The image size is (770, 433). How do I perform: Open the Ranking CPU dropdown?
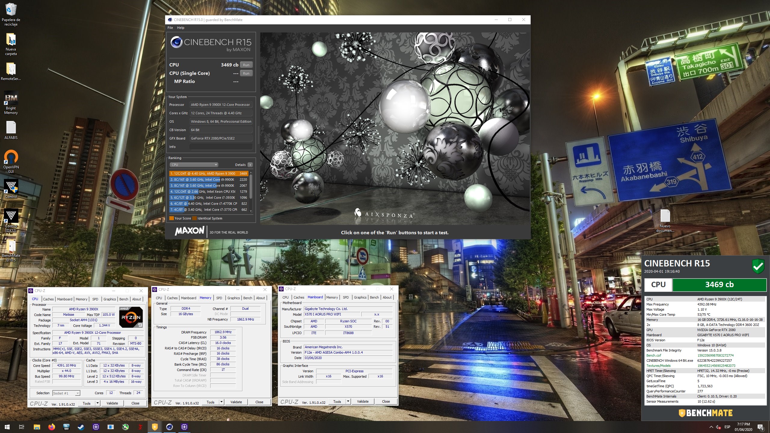point(194,165)
